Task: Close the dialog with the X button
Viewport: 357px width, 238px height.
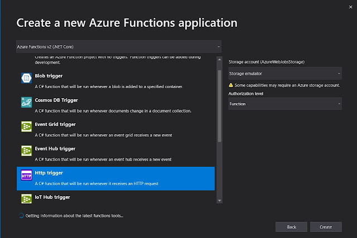Action: tap(351, 7)
